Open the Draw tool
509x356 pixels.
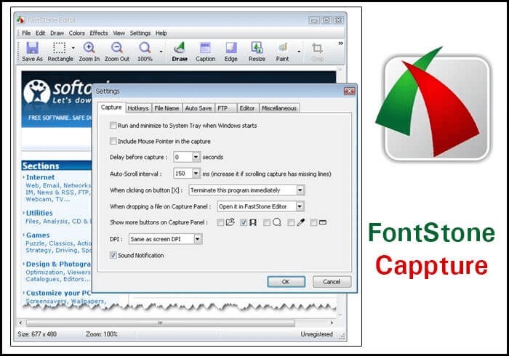pos(180,48)
